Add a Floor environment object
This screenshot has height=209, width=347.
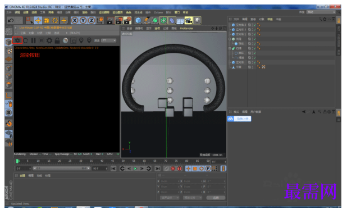click(x=180, y=21)
